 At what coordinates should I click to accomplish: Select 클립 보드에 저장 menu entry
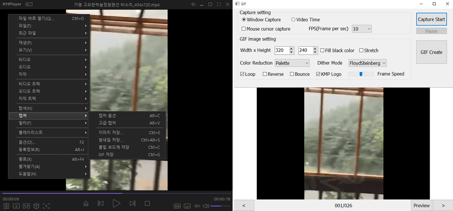[127, 147]
